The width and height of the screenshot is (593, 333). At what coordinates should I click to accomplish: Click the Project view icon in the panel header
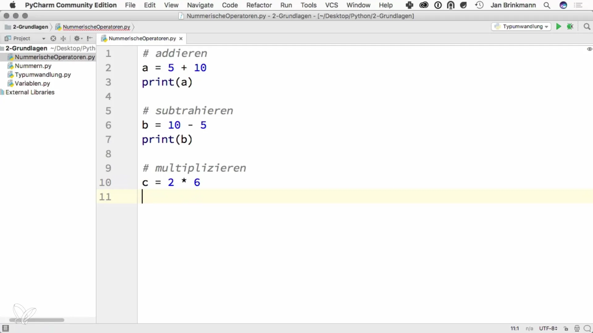[8, 38]
